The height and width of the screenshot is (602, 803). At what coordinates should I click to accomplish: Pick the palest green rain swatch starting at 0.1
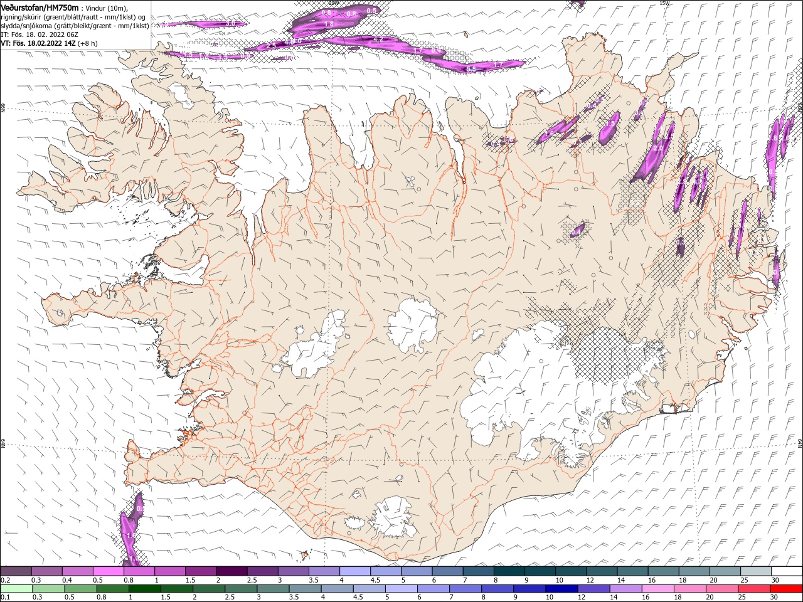[x=16, y=589]
